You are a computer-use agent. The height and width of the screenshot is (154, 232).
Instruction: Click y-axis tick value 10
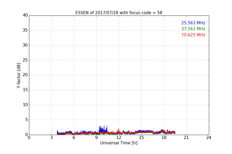(25, 105)
